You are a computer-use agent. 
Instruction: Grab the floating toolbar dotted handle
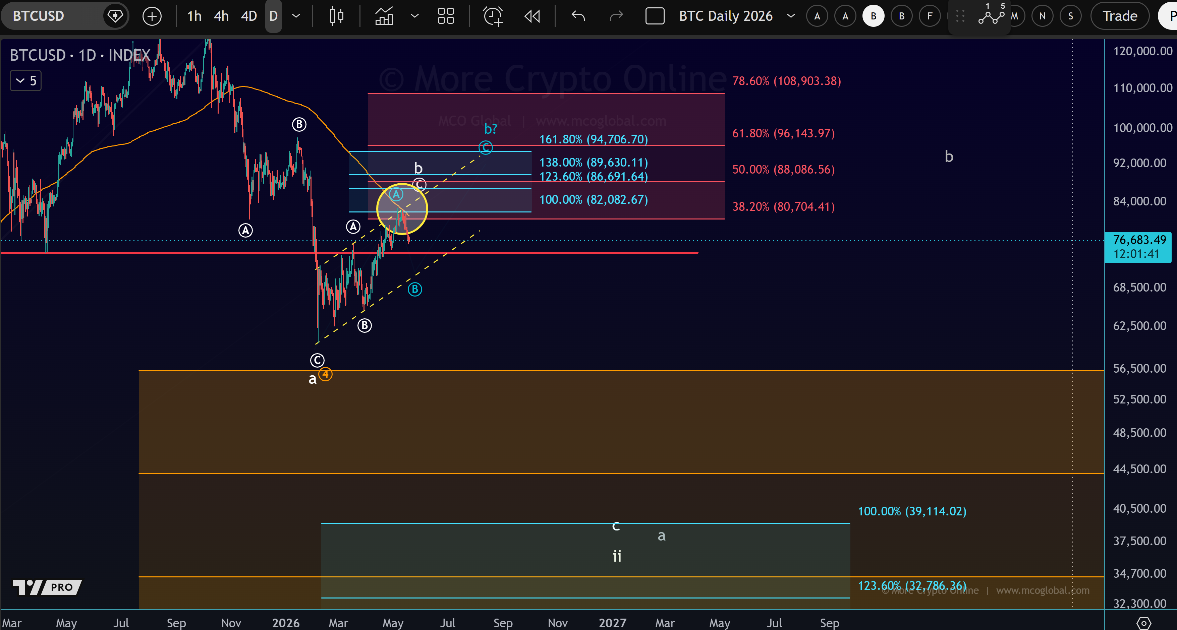coord(960,16)
